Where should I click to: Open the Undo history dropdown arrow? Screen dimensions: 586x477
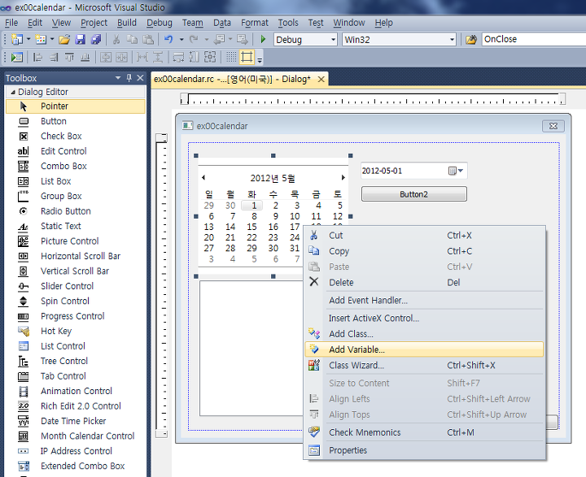(x=181, y=39)
